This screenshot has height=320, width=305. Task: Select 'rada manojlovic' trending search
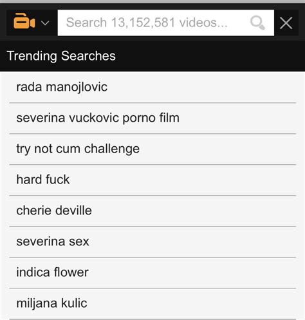[x=152, y=87]
